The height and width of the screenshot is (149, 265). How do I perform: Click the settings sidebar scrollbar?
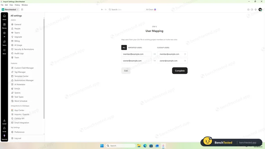pyautogui.click(x=44, y=69)
